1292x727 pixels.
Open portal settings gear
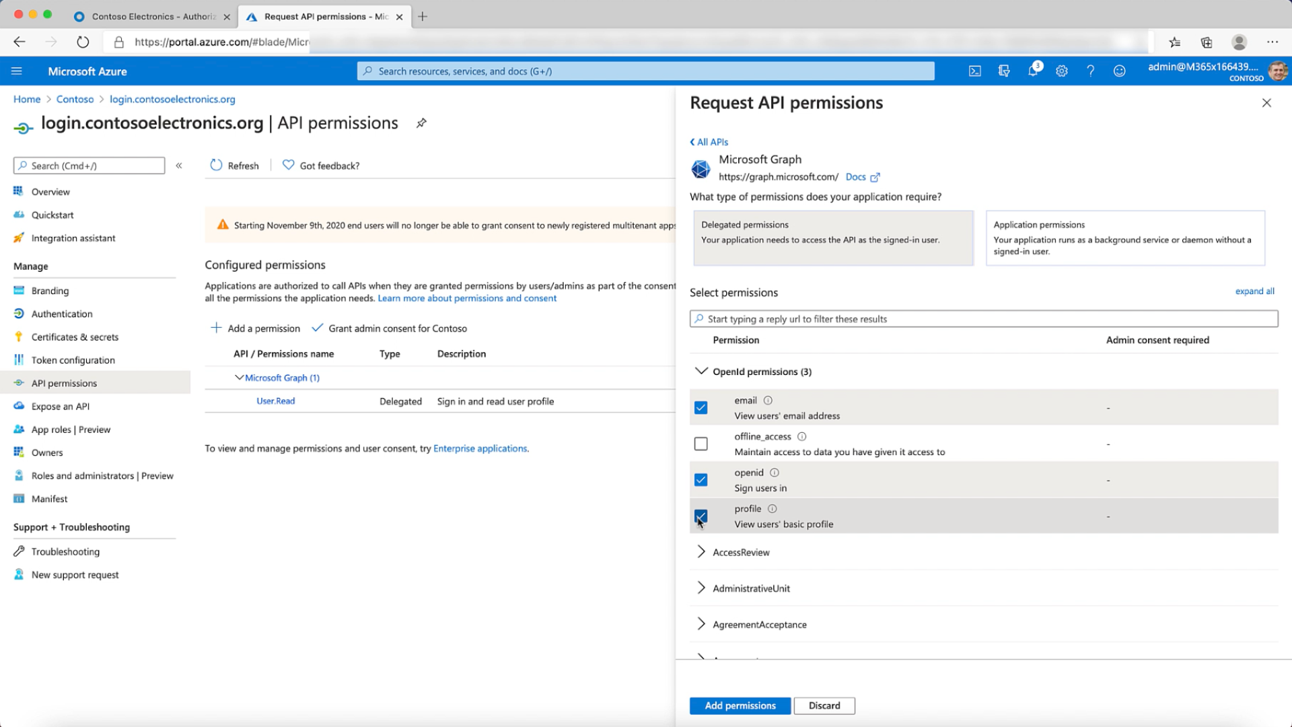pos(1062,71)
